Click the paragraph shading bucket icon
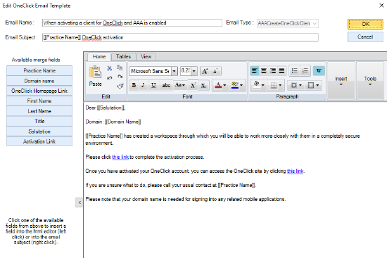 256,85
